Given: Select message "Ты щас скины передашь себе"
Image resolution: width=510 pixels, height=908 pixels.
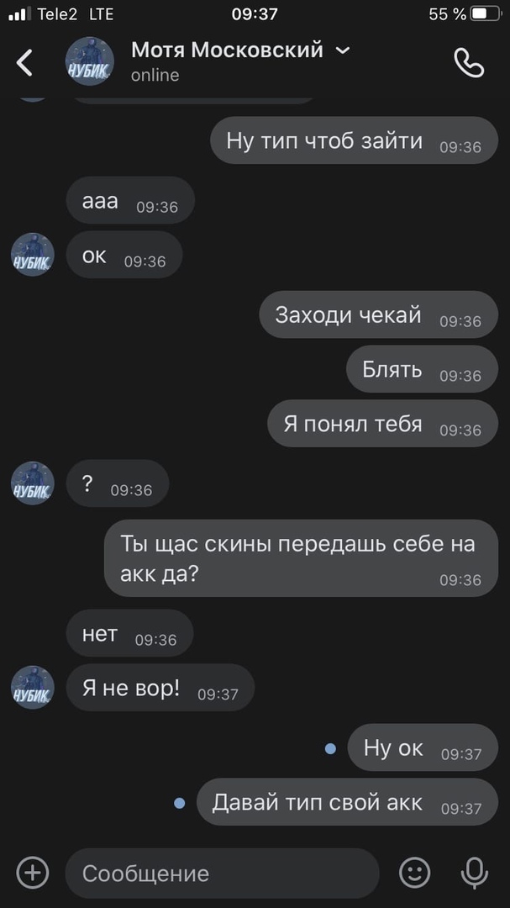Looking at the screenshot, I should coord(301,557).
